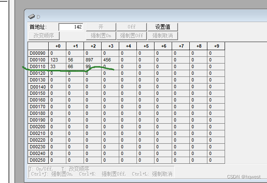
Task: Select row header D00150
Action: point(38,93)
